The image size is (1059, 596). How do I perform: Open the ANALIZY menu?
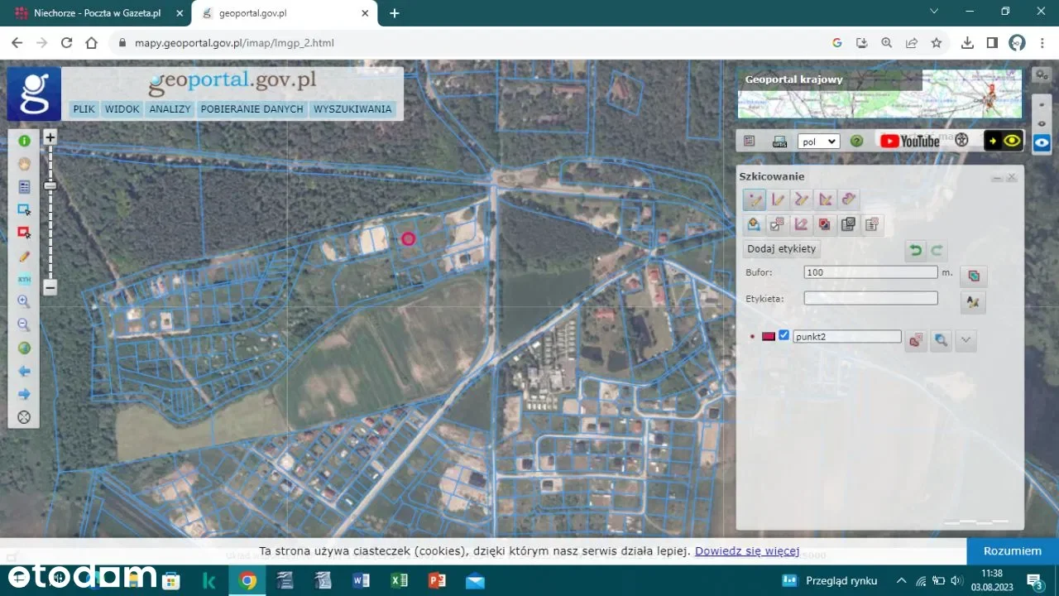point(170,109)
